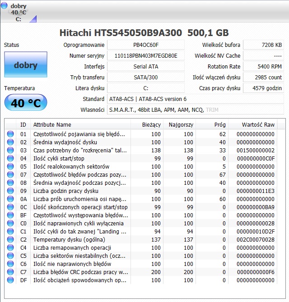Select row 'Średnia wydajność dysku'
The image size is (289, 302).
coord(141,142)
